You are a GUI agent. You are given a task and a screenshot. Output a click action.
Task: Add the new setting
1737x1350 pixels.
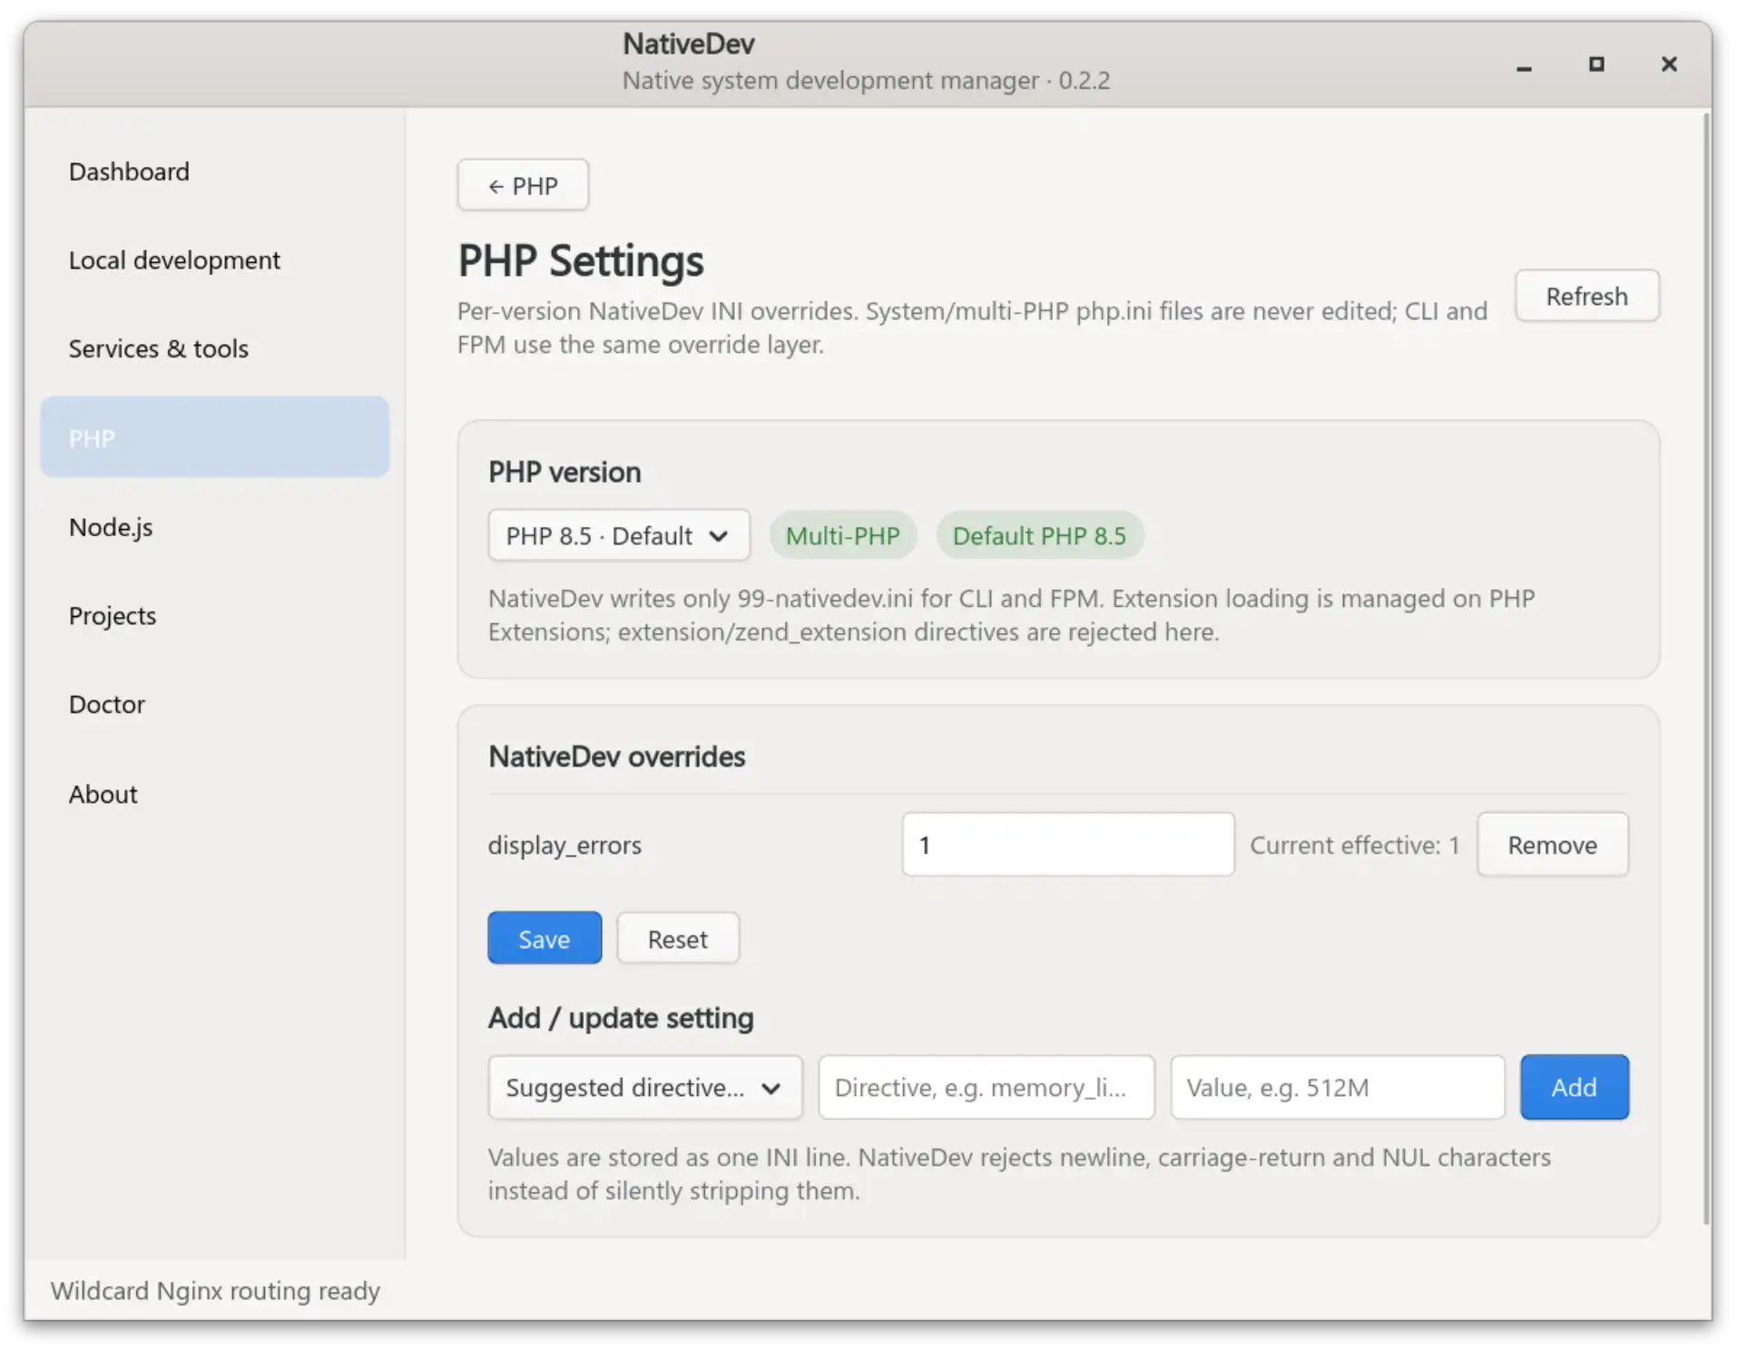click(1575, 1087)
